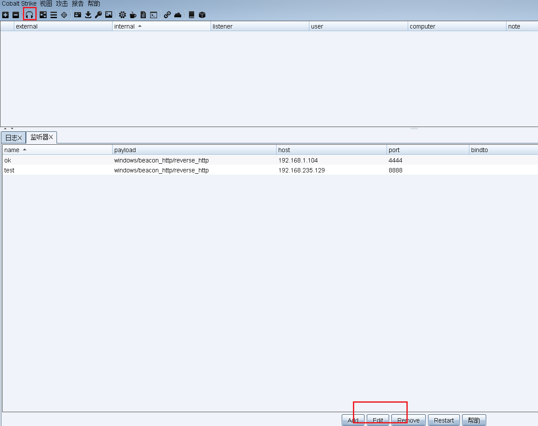Viewport: 538px width, 426px height.
Task: Open help via book icon
Action: point(192,15)
